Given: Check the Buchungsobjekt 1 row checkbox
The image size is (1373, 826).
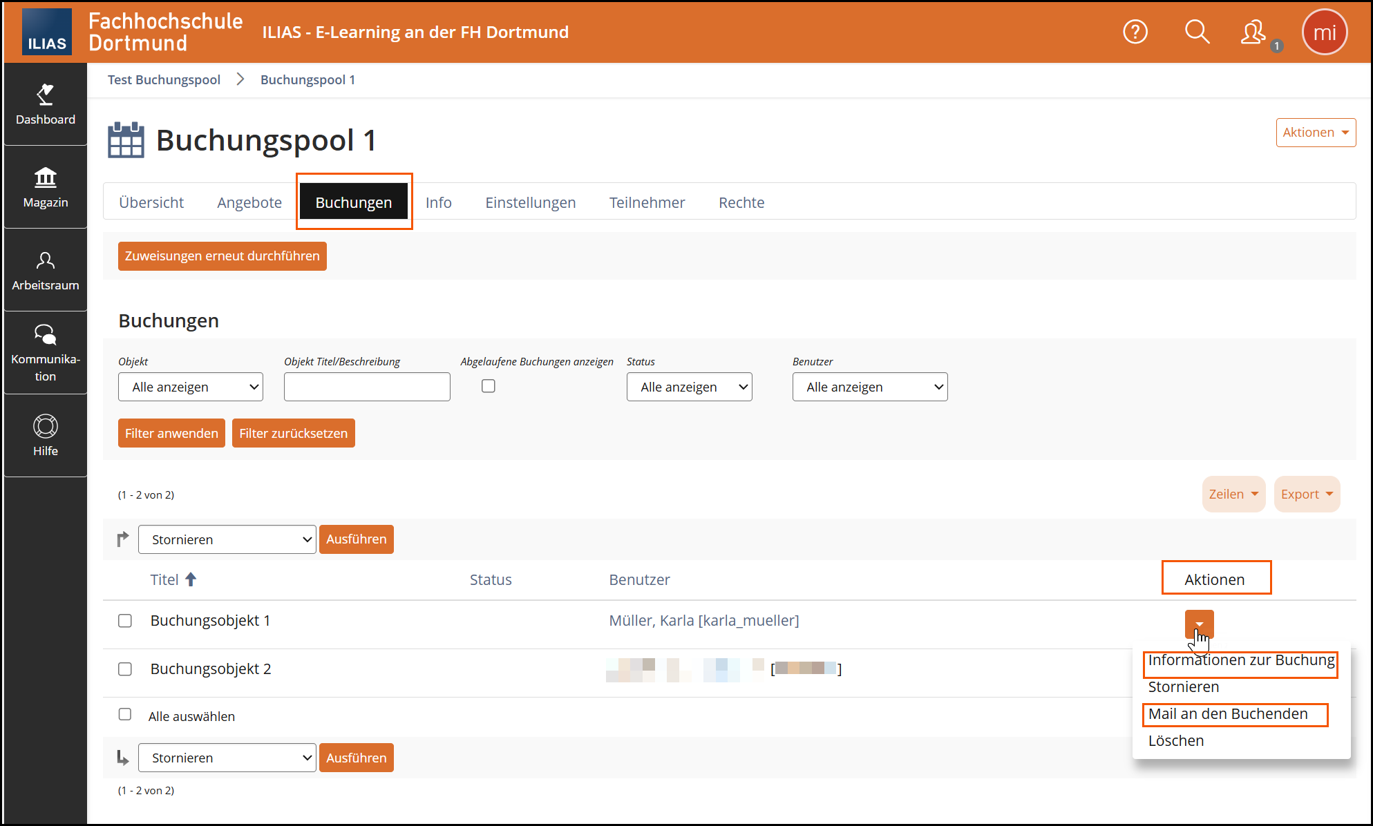Looking at the screenshot, I should pyautogui.click(x=125, y=621).
